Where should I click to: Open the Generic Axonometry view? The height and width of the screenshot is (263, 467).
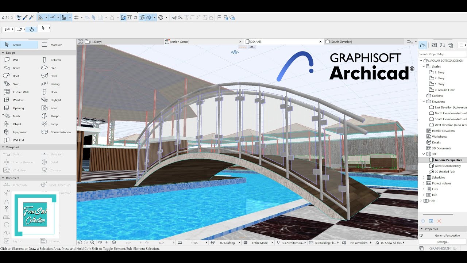pyautogui.click(x=448, y=166)
